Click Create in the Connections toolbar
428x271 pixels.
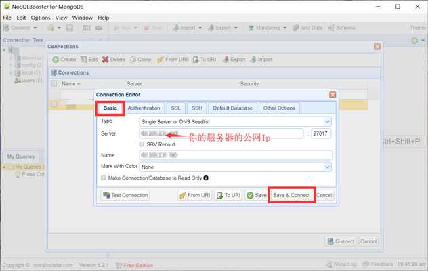coord(64,60)
